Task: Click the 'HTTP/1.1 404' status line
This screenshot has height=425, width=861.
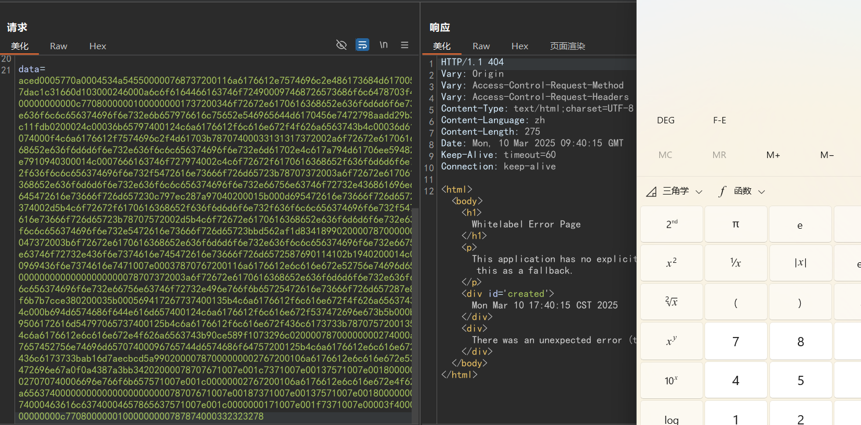Action: coord(473,62)
